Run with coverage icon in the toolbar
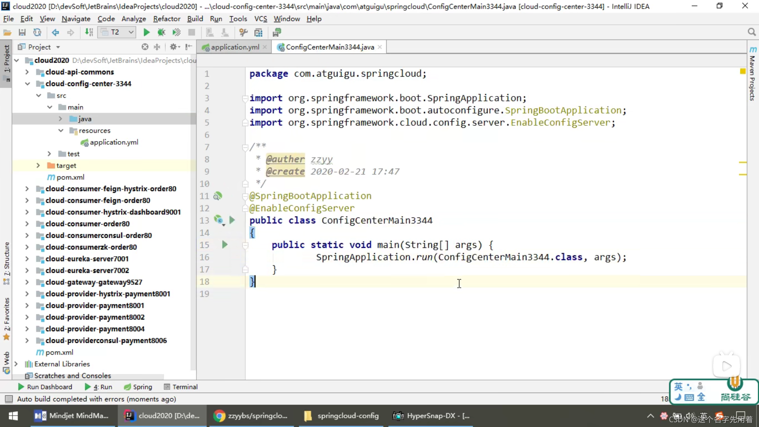The width and height of the screenshot is (759, 427). coord(176,32)
